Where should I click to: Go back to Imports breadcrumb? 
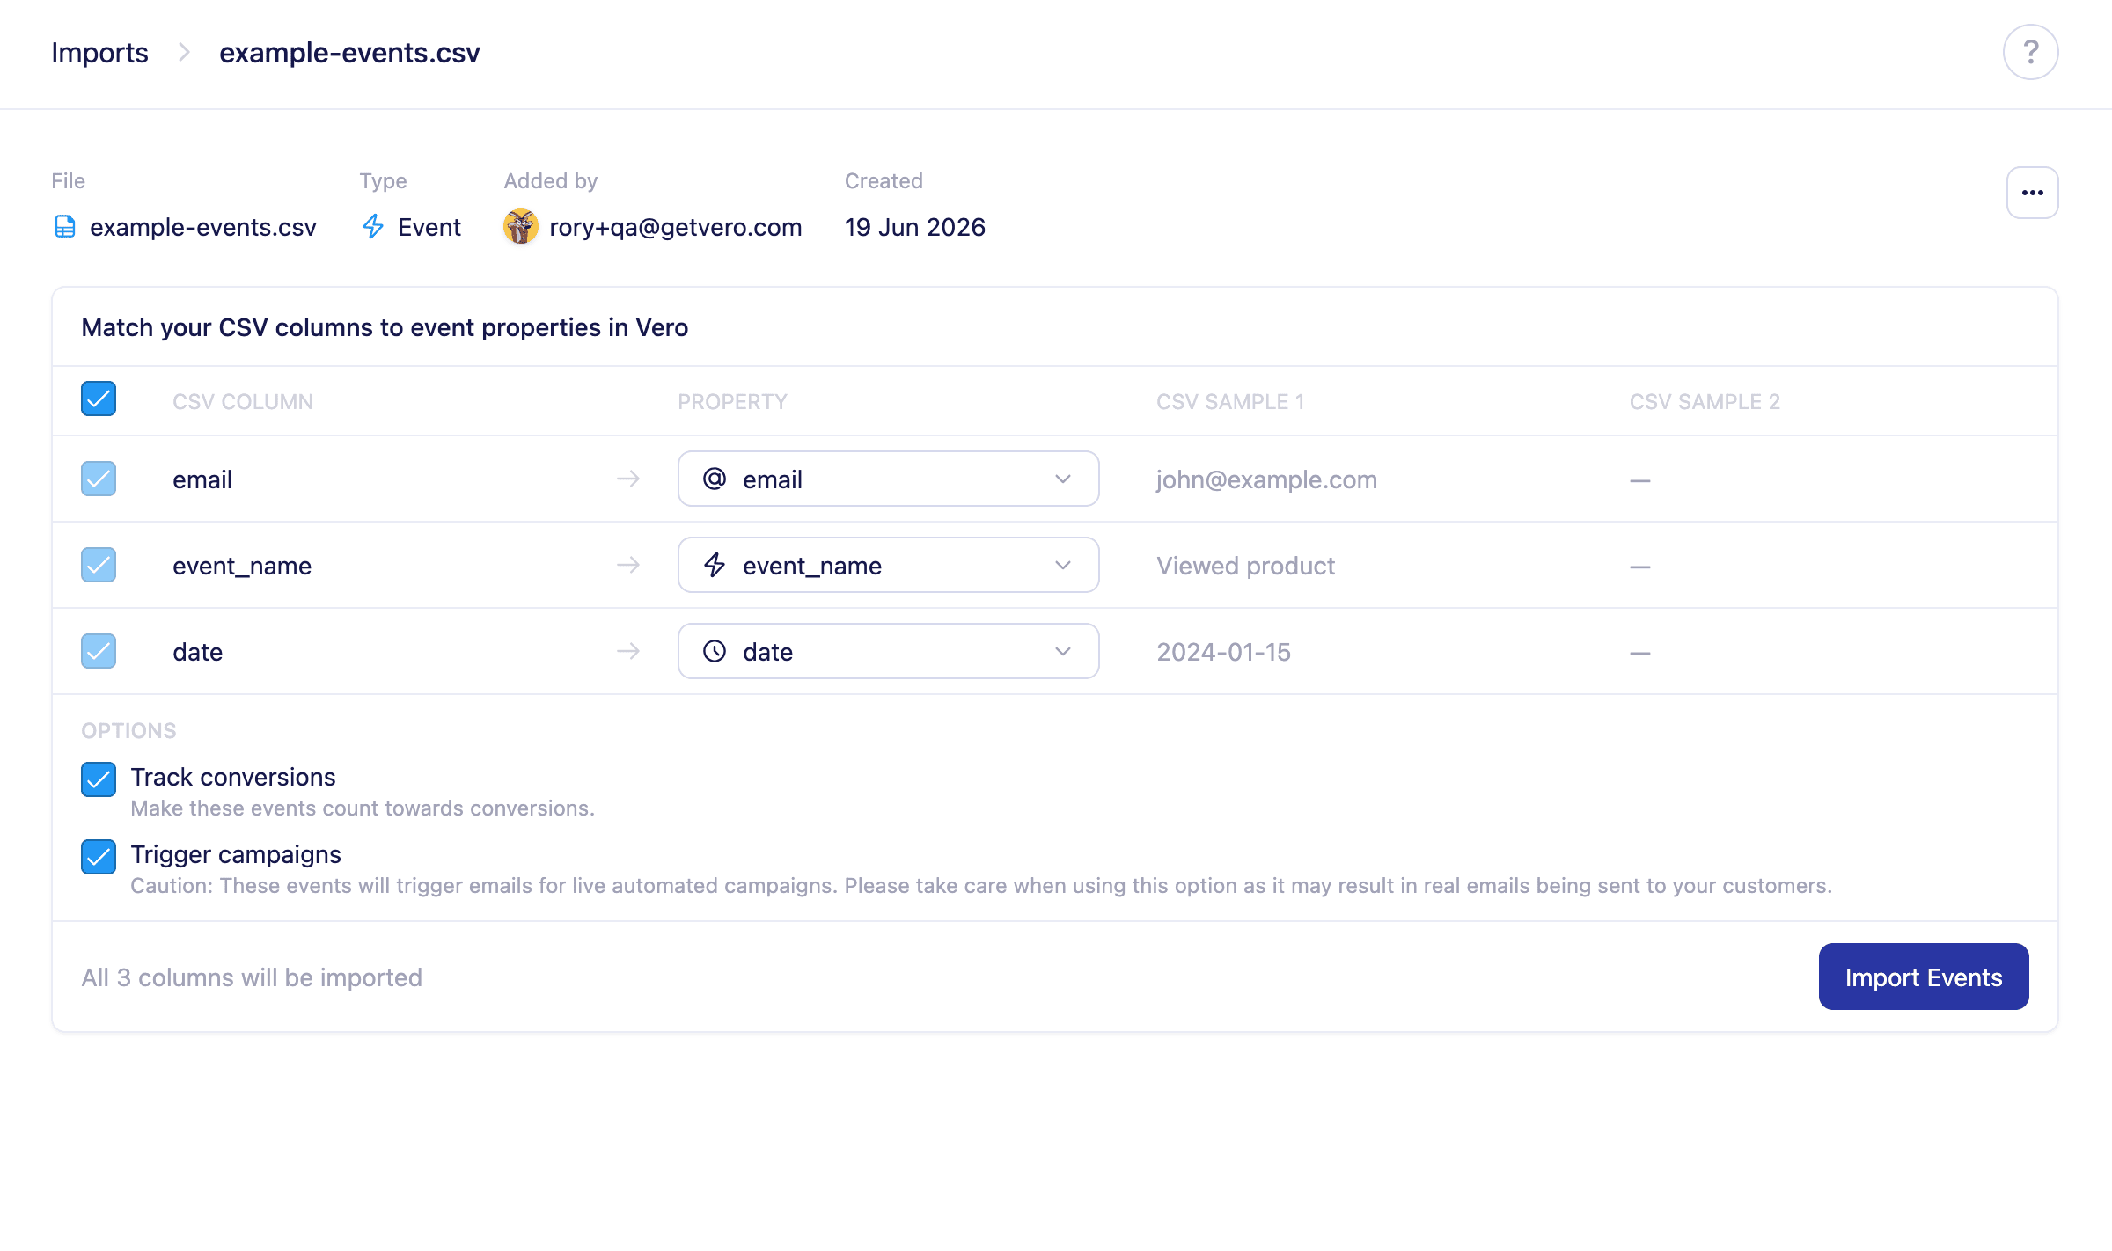click(x=99, y=53)
